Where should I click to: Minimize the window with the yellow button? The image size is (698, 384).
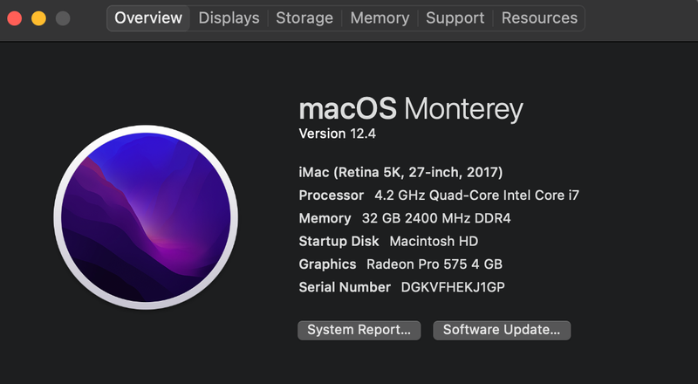38,17
